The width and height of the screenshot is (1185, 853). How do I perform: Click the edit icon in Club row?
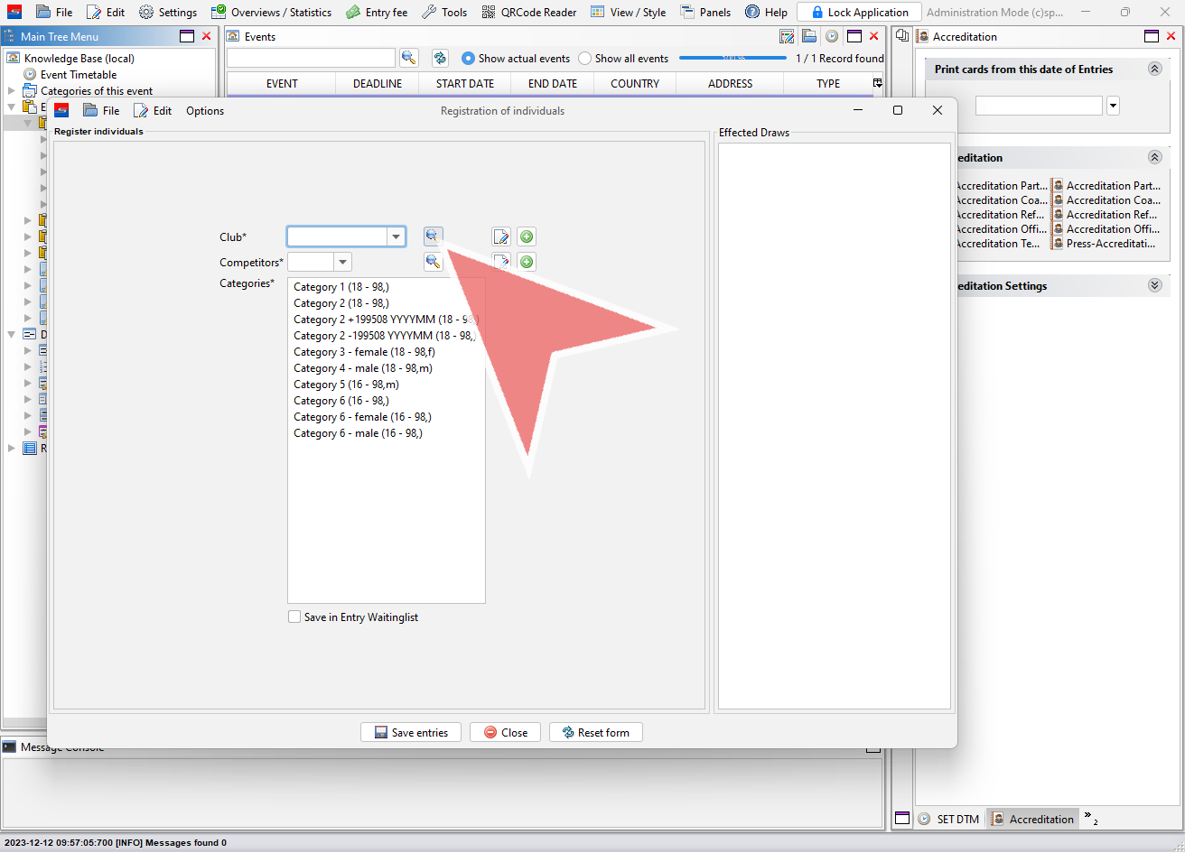[501, 236]
